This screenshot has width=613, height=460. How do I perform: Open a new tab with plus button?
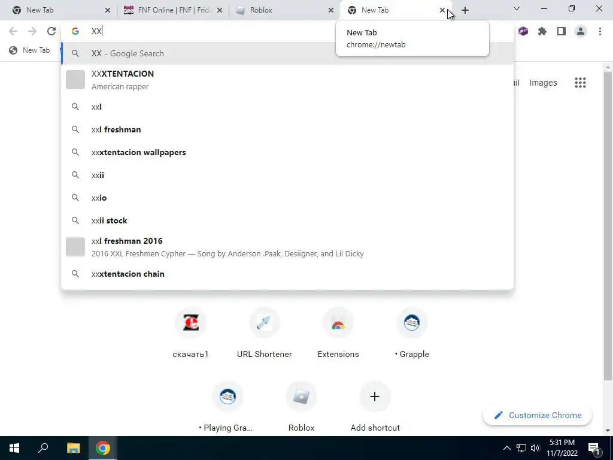point(465,10)
